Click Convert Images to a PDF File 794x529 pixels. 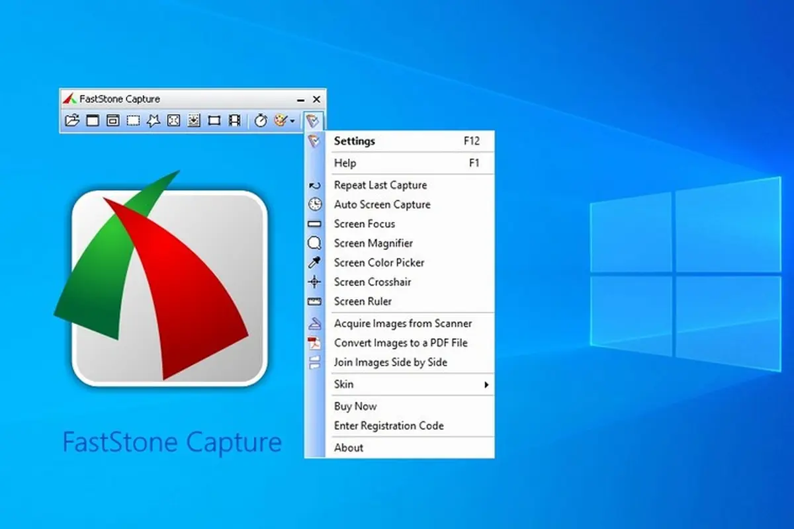[400, 343]
